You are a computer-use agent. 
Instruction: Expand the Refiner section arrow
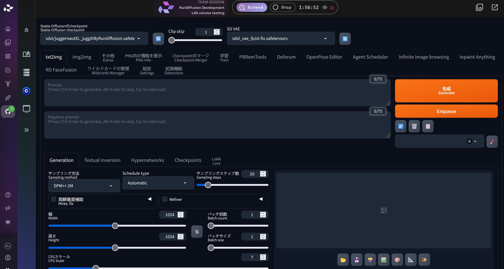coord(261,199)
